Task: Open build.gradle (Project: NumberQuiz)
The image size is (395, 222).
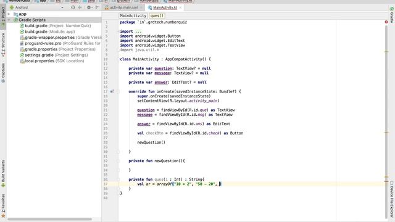Action: pos(57,26)
